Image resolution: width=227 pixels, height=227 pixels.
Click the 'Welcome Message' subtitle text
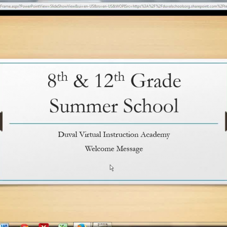[x=114, y=149]
